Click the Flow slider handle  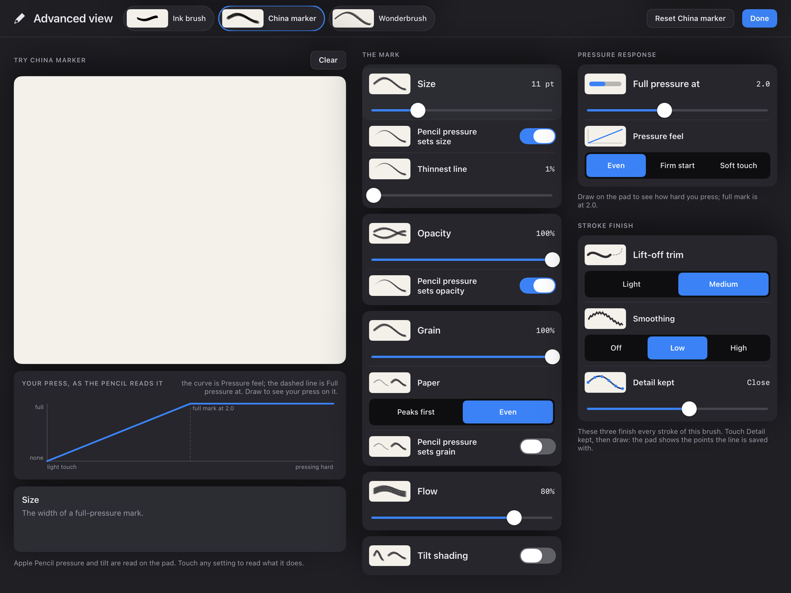514,518
